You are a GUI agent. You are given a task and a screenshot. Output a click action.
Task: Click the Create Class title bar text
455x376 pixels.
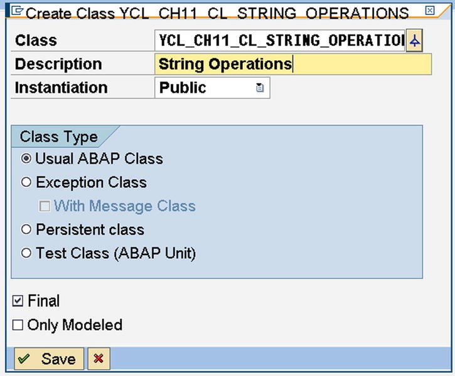pos(217,13)
